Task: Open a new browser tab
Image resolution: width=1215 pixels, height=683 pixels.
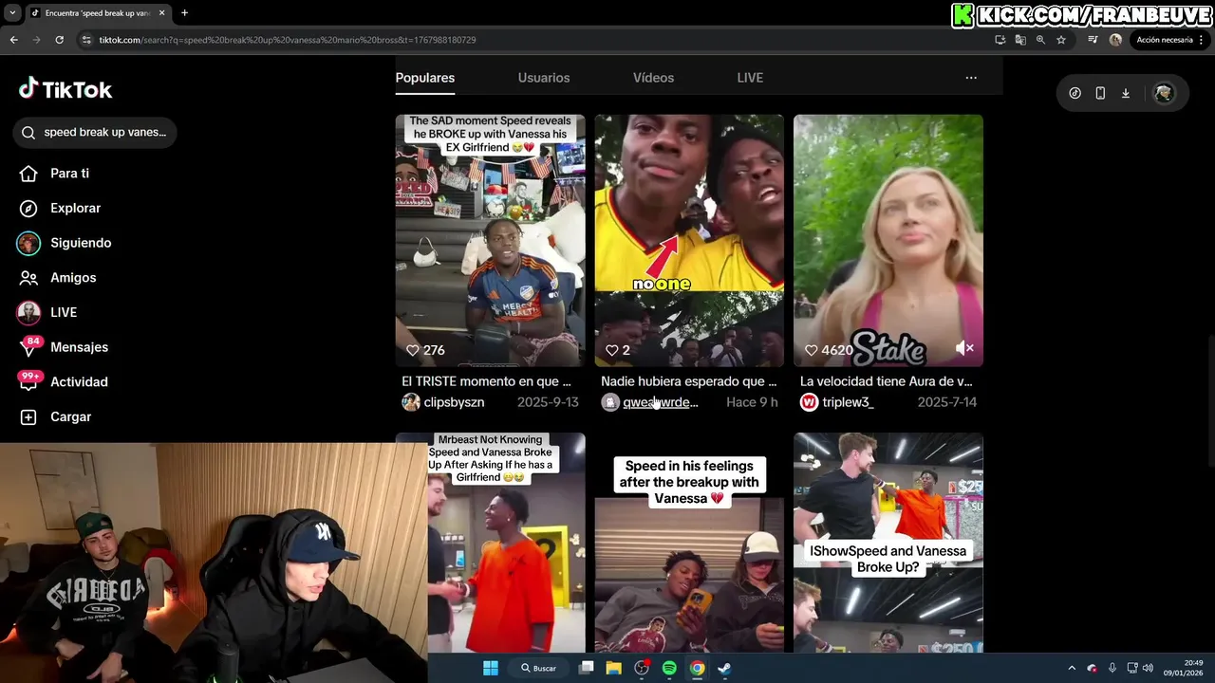Action: pyautogui.click(x=184, y=13)
